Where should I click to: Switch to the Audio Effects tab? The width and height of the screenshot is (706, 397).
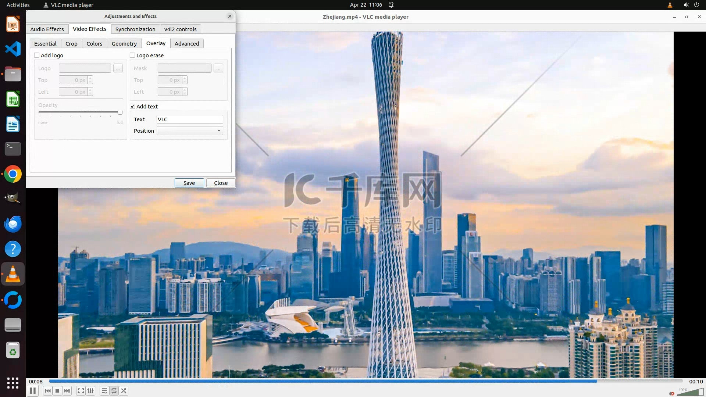(x=47, y=29)
